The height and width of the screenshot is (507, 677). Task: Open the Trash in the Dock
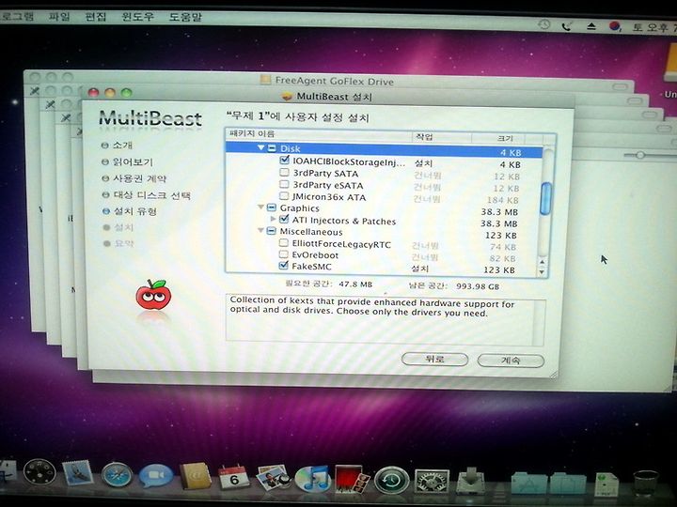(645, 484)
